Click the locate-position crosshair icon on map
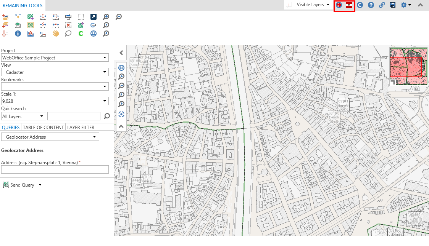Screen dimensions: 429x246 121,114
